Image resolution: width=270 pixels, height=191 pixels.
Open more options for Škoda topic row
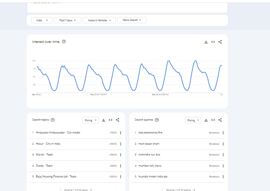click(x=121, y=166)
